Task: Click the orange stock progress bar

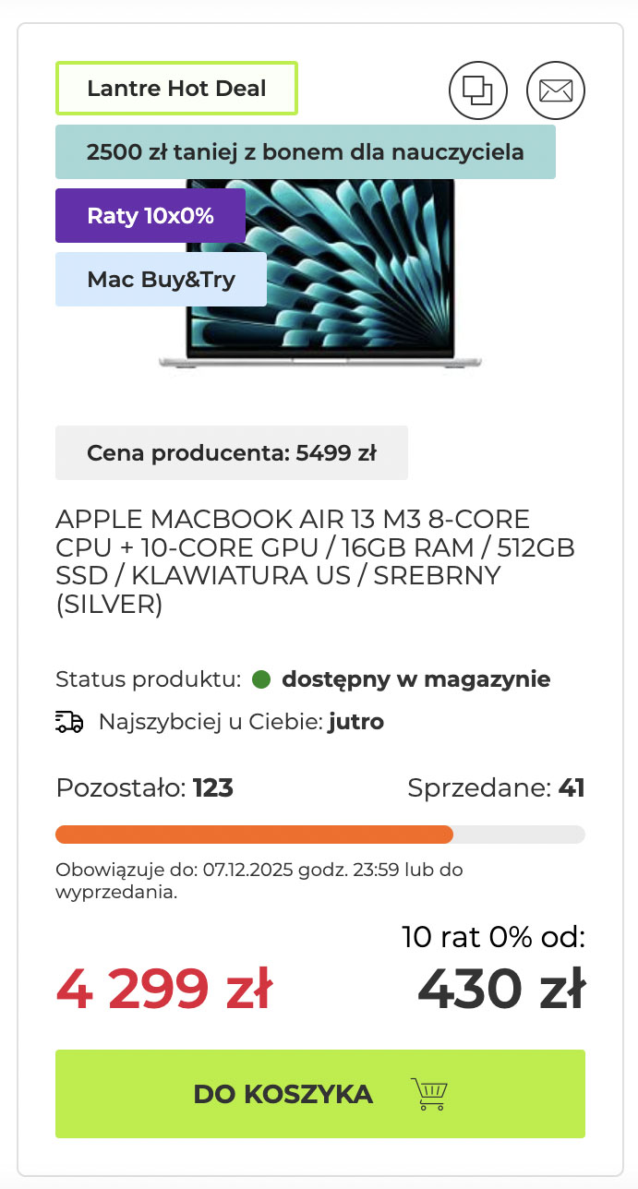Action: coord(254,835)
